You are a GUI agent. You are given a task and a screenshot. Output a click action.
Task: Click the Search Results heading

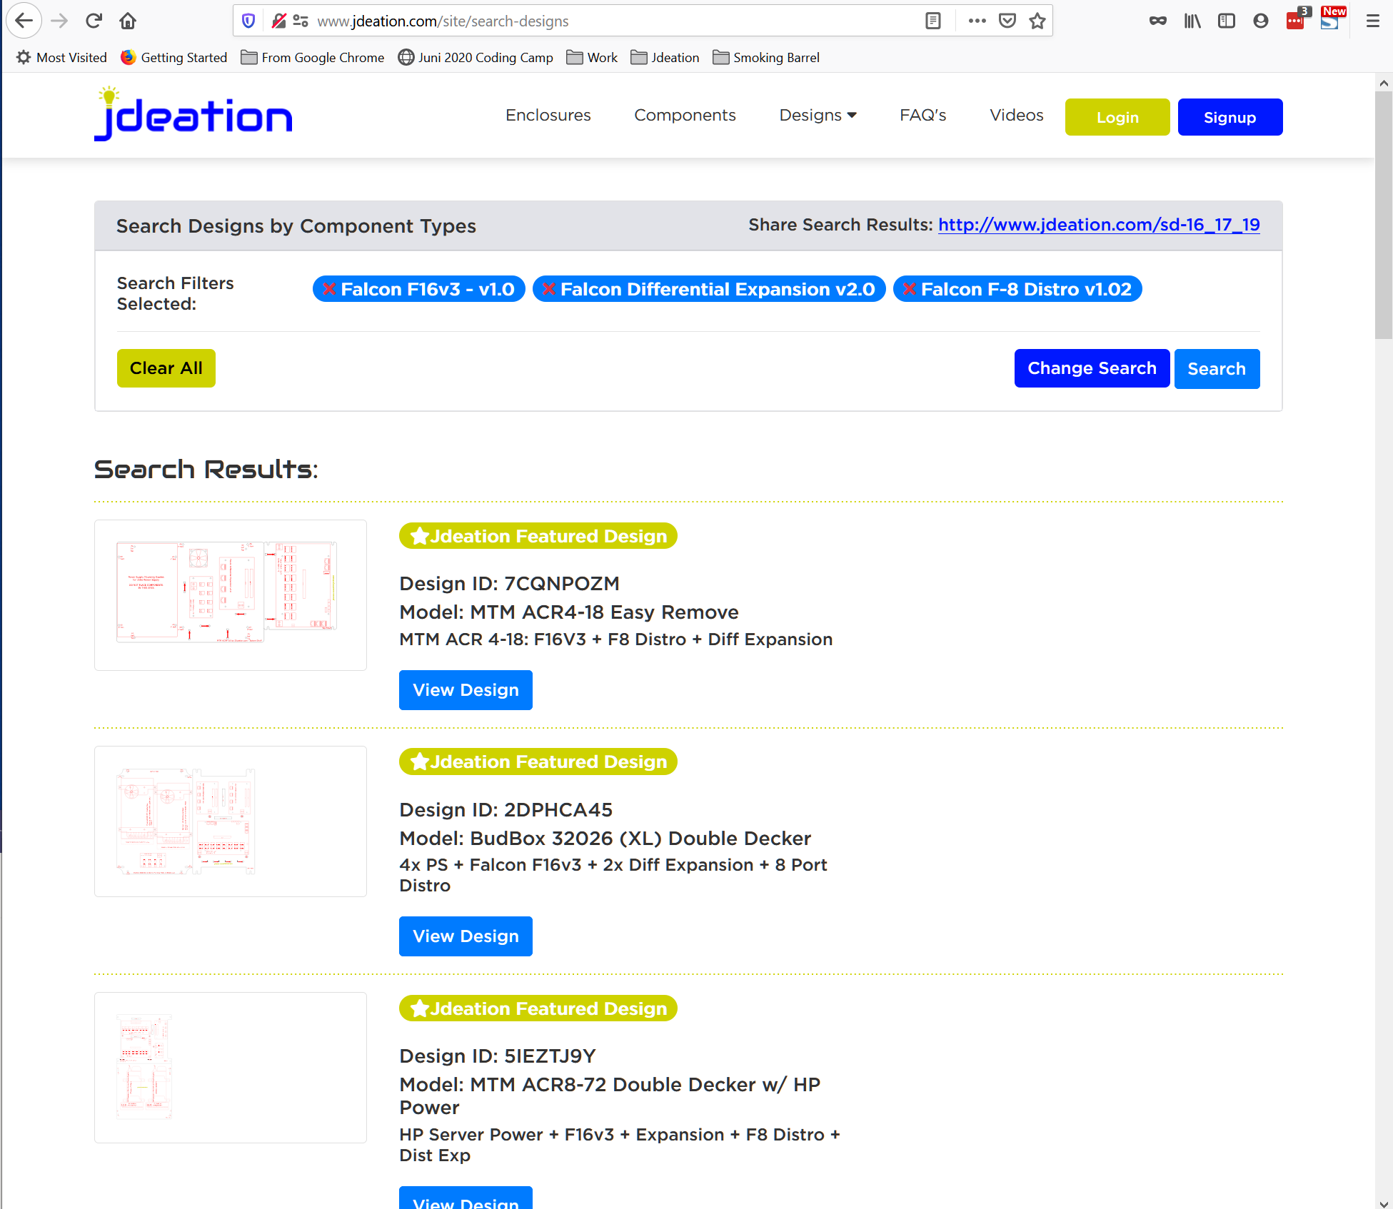[x=206, y=470]
